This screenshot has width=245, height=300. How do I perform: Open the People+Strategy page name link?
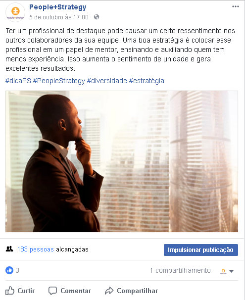58,7
